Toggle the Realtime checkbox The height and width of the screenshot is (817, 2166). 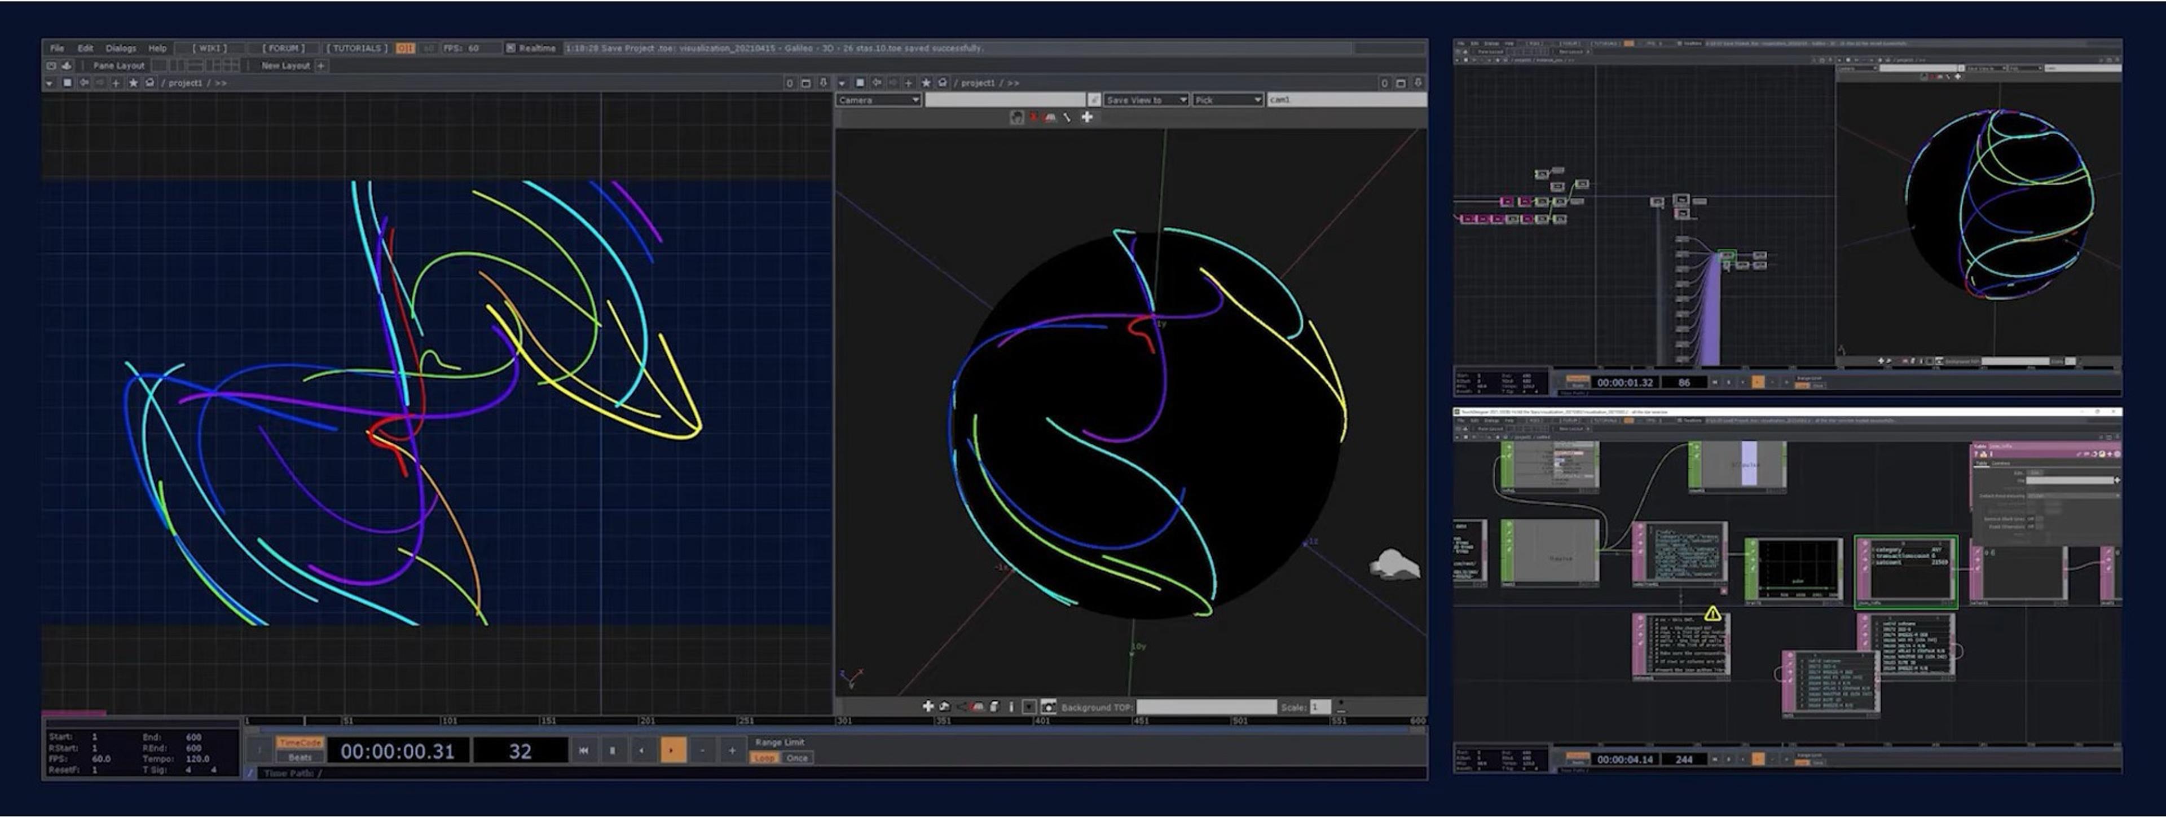coord(510,48)
